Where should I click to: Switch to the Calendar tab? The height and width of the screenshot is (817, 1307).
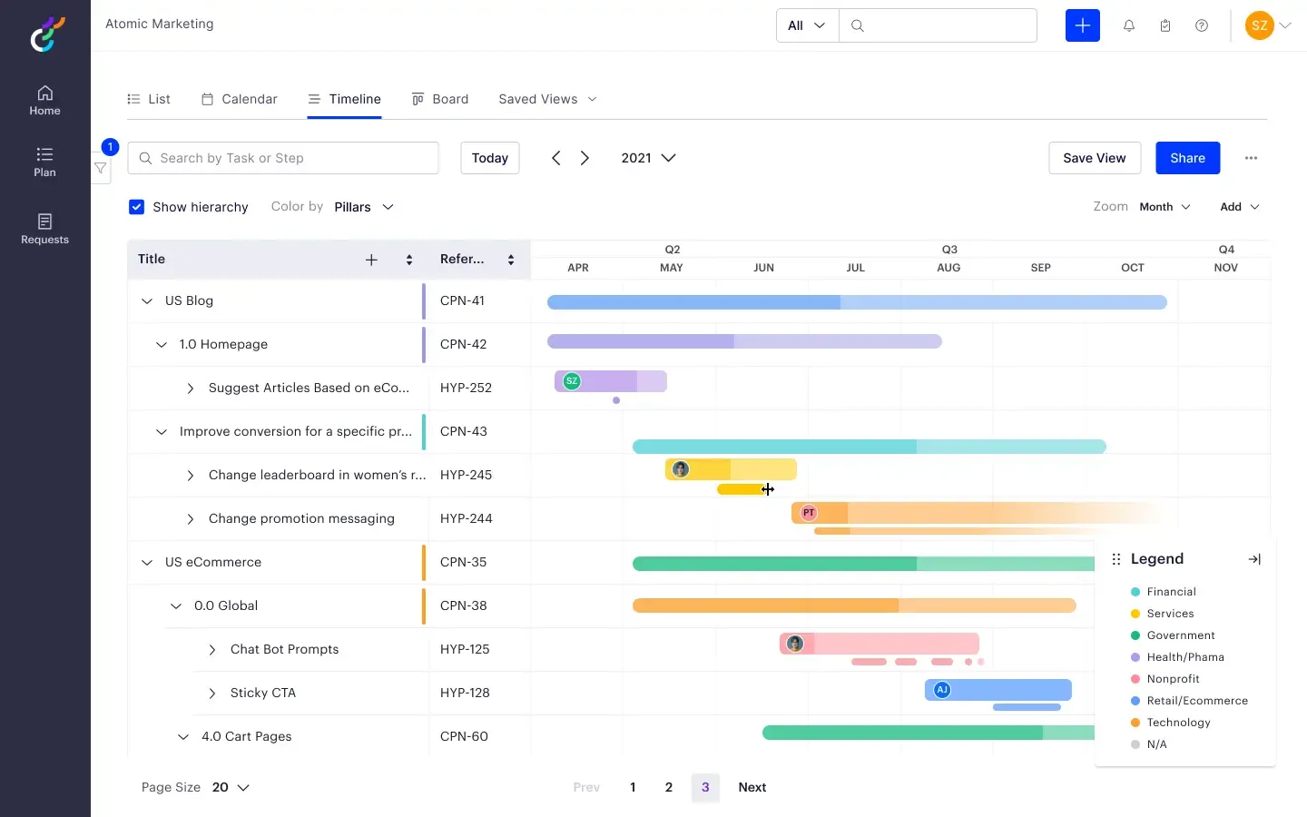click(x=240, y=99)
